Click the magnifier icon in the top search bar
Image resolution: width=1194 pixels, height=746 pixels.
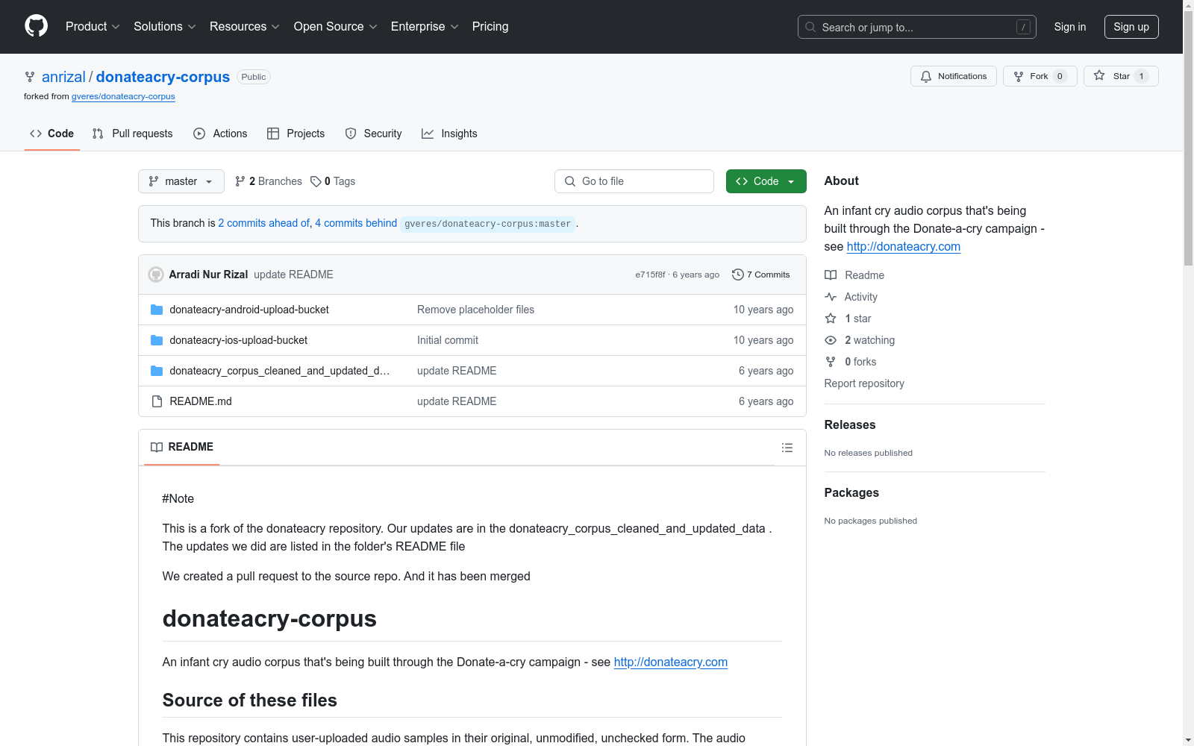[x=810, y=27]
